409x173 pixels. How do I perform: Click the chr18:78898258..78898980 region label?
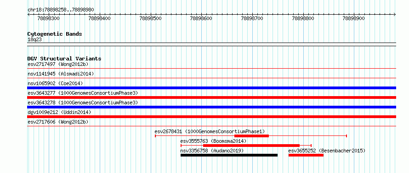(x=61, y=10)
